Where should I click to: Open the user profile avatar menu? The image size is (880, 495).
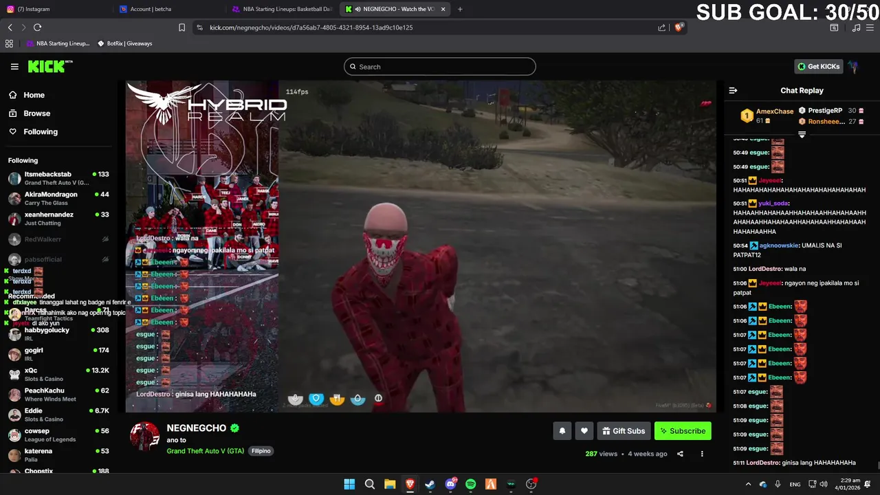click(853, 67)
